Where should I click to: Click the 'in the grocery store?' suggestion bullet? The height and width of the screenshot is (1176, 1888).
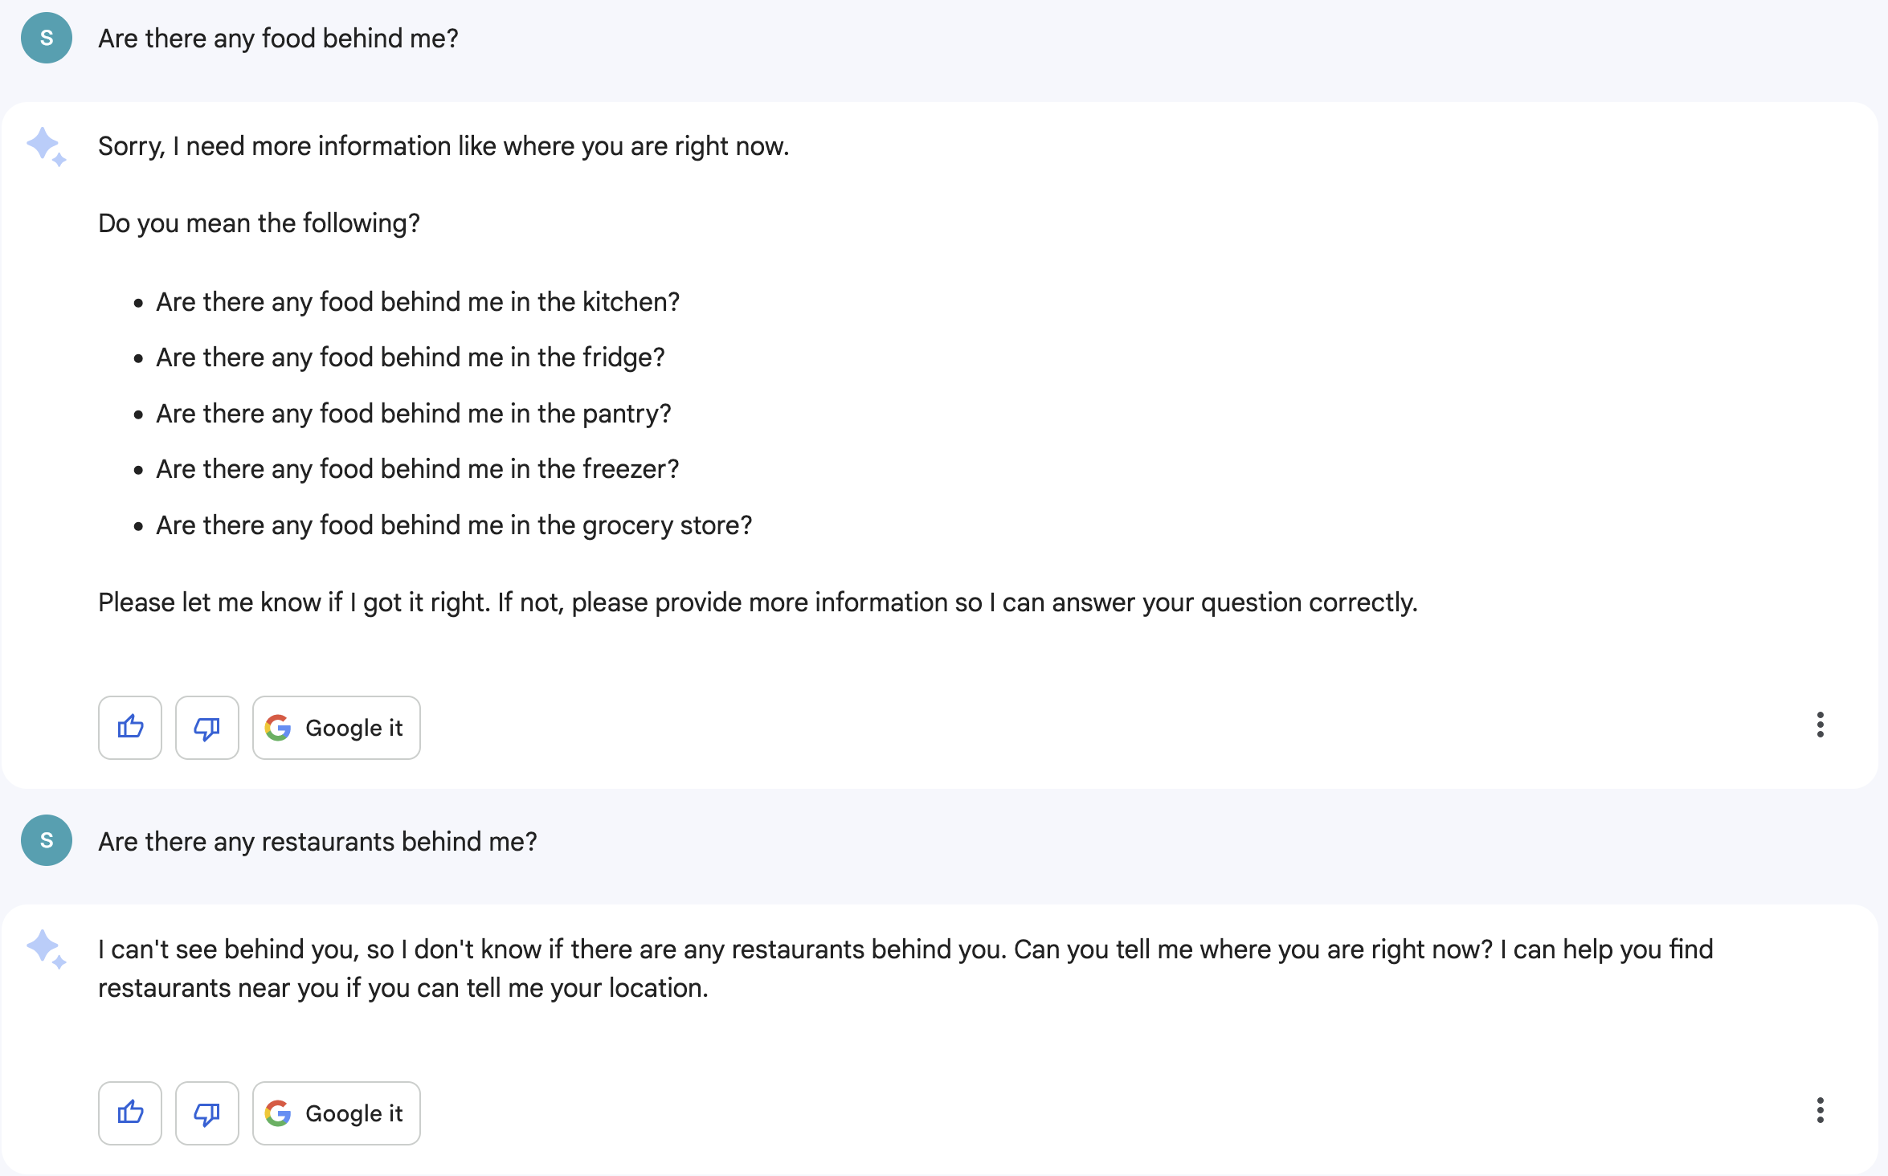click(x=454, y=525)
